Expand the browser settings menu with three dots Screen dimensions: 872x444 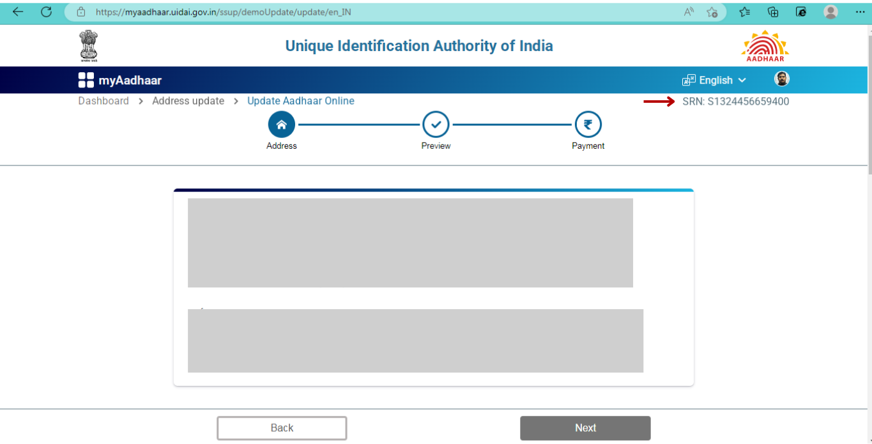[x=861, y=11]
